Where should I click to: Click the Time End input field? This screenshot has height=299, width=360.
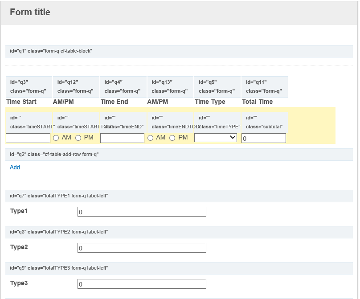click(x=122, y=138)
